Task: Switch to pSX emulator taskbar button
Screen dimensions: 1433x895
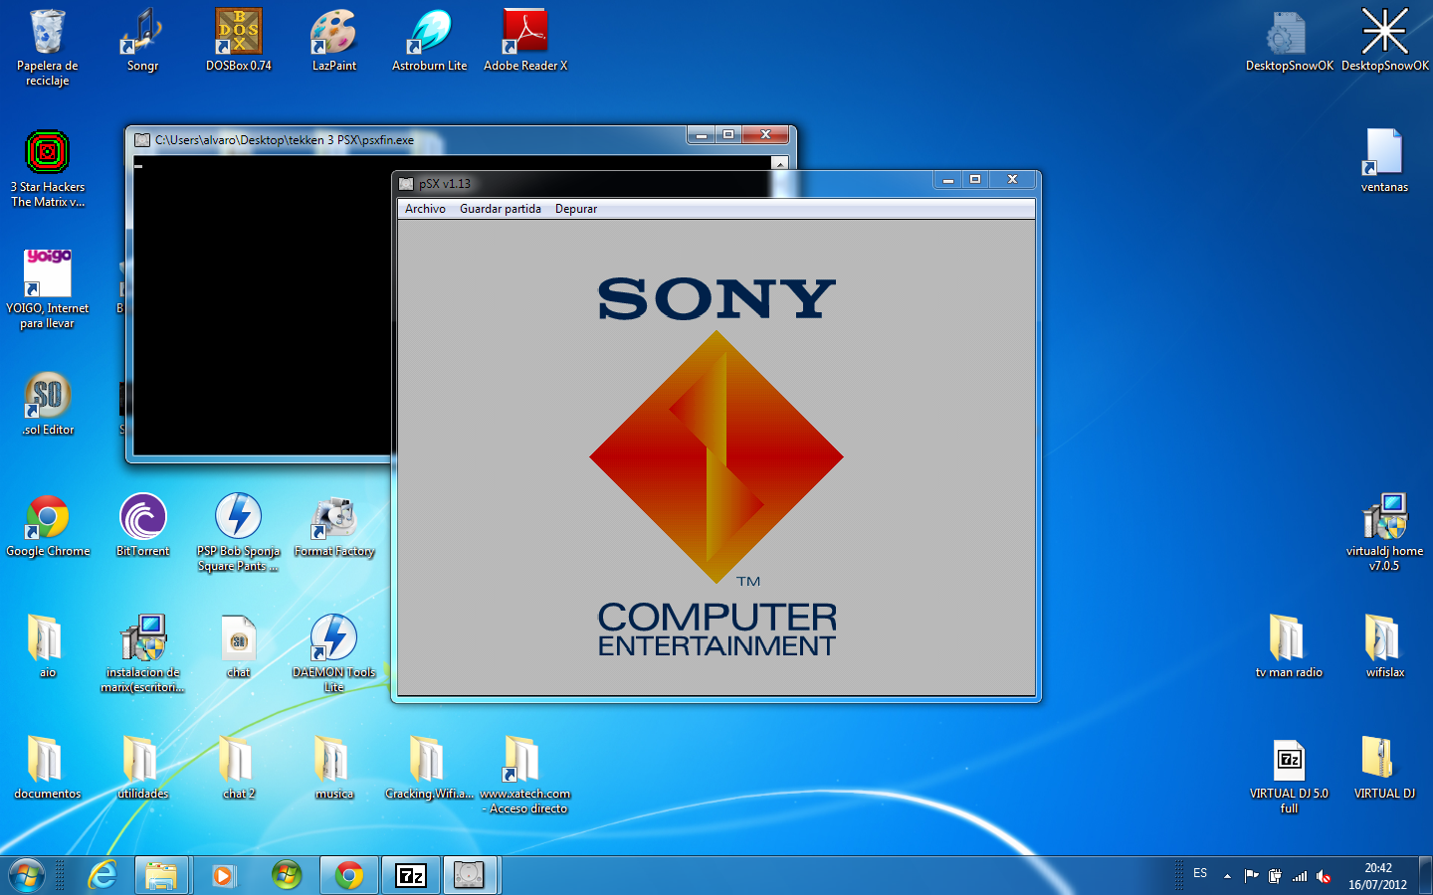Action: click(x=469, y=876)
